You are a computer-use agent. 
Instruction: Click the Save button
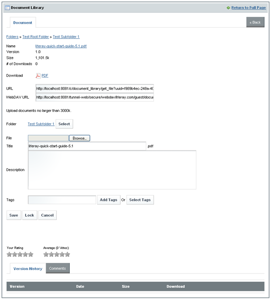click(x=14, y=215)
